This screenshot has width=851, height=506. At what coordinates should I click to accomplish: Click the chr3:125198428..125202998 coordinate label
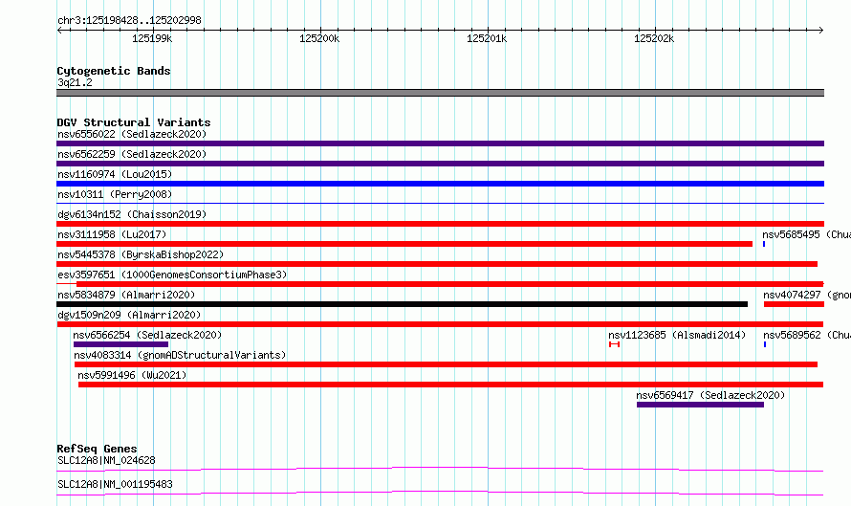tap(129, 20)
